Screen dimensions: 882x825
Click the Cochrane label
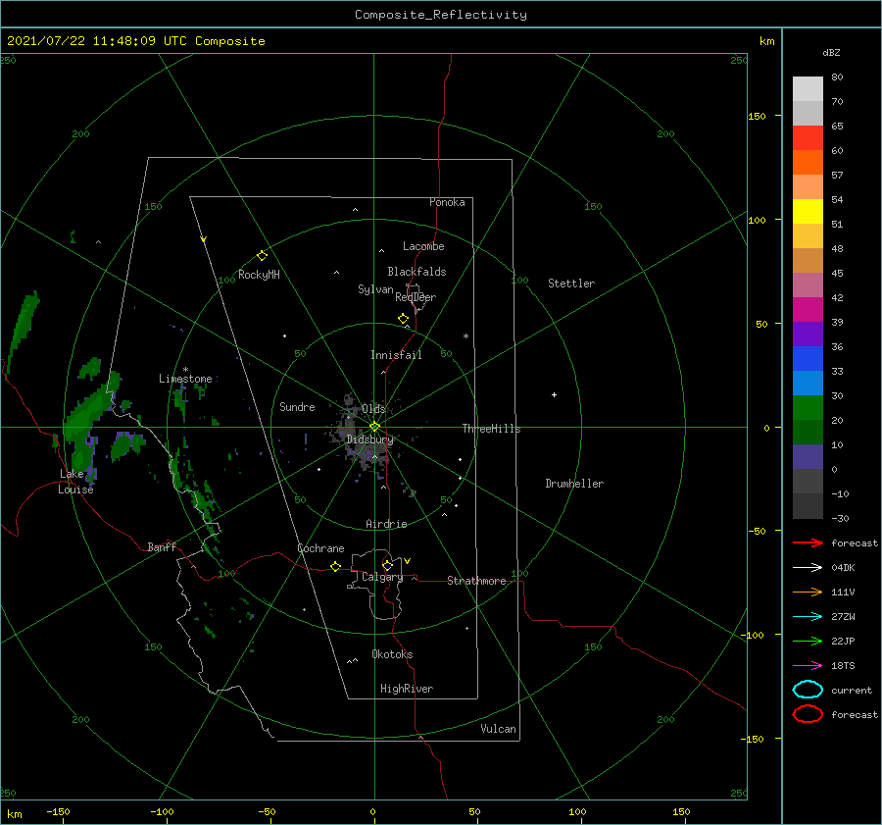320,548
